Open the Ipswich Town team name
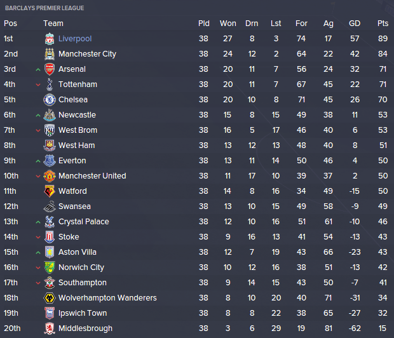The height and width of the screenshot is (338, 394). coord(82,313)
